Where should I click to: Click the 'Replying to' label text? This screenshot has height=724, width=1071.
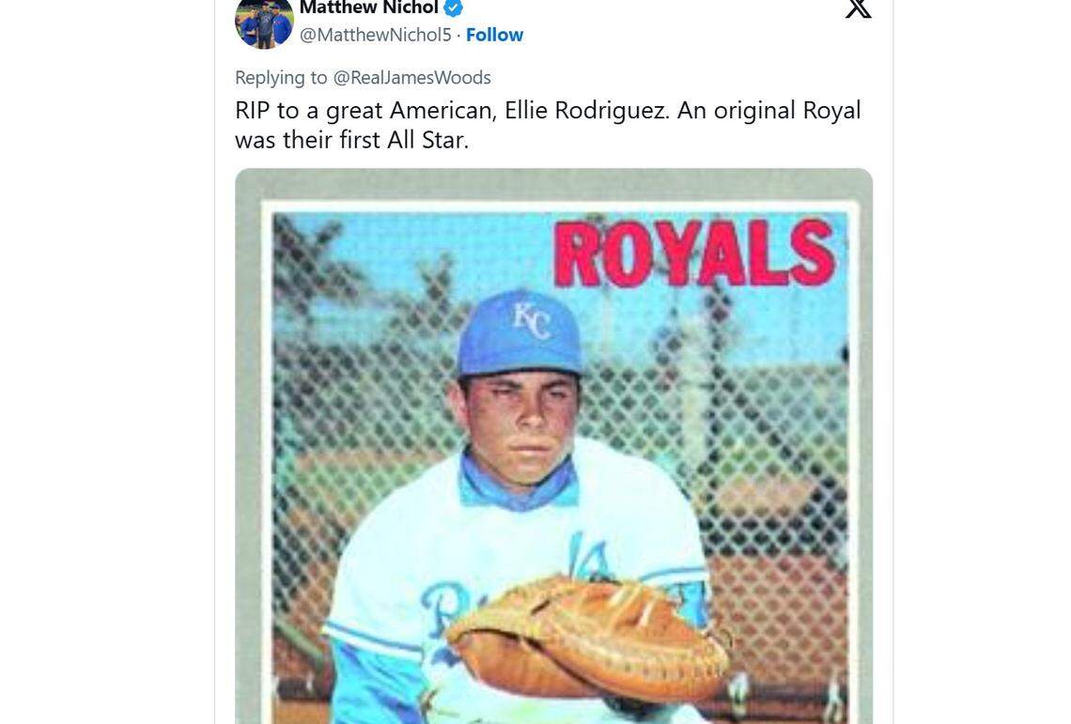tap(281, 77)
